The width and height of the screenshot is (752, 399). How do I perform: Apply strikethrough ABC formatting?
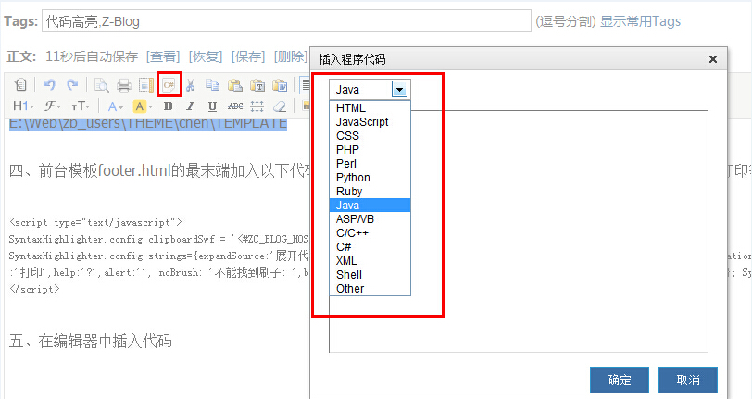pyautogui.click(x=235, y=106)
